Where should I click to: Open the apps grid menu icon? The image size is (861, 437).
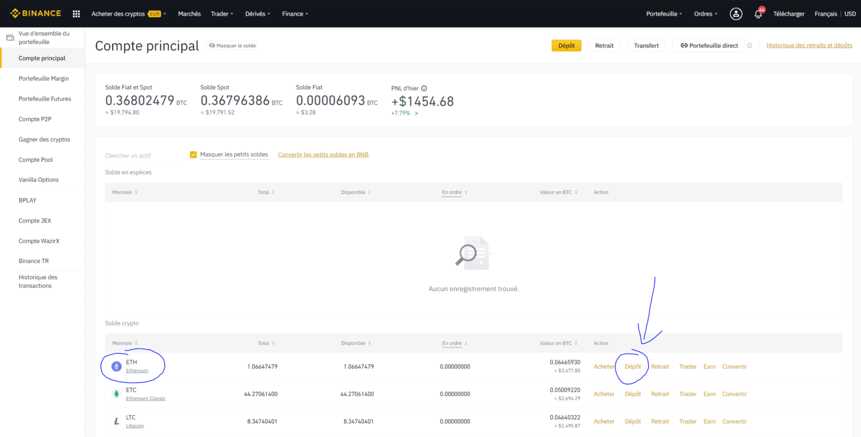(x=76, y=13)
